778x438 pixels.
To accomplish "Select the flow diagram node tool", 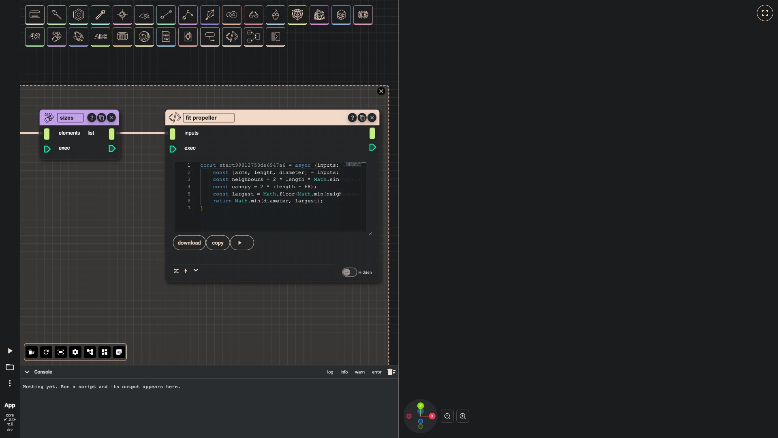I will pyautogui.click(x=254, y=37).
